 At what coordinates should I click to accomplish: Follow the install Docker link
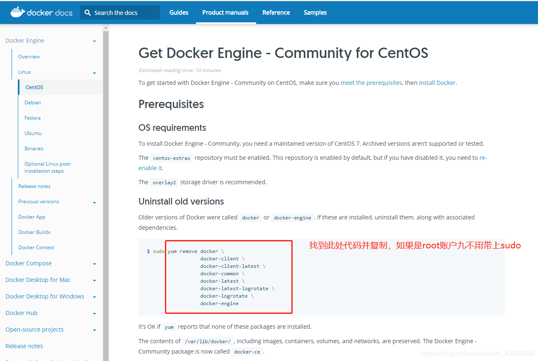click(437, 83)
